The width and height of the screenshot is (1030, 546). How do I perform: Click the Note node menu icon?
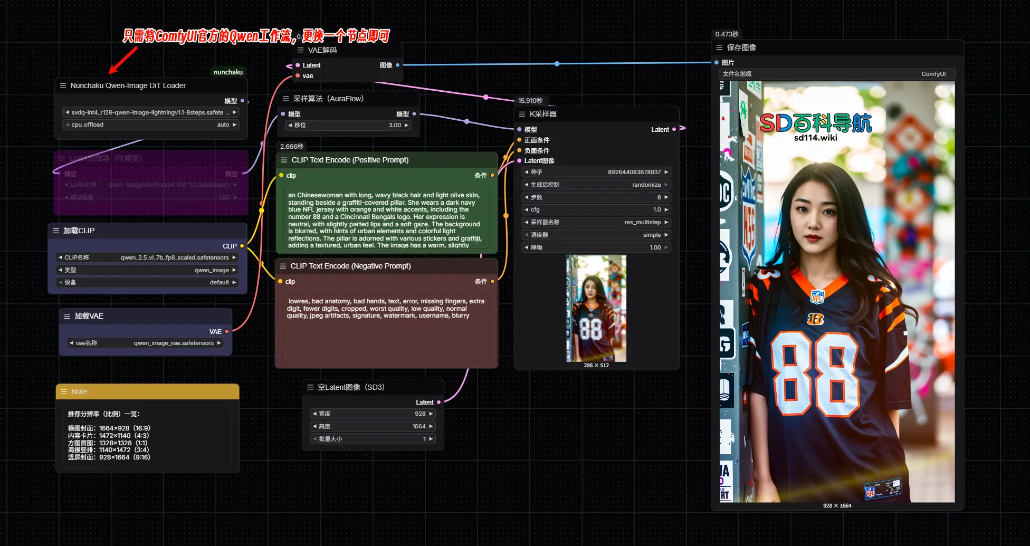[x=64, y=391]
